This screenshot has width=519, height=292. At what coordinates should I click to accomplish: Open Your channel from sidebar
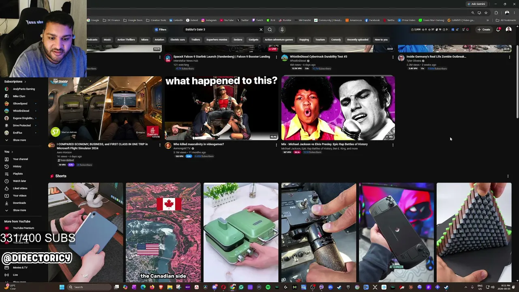[20, 159]
